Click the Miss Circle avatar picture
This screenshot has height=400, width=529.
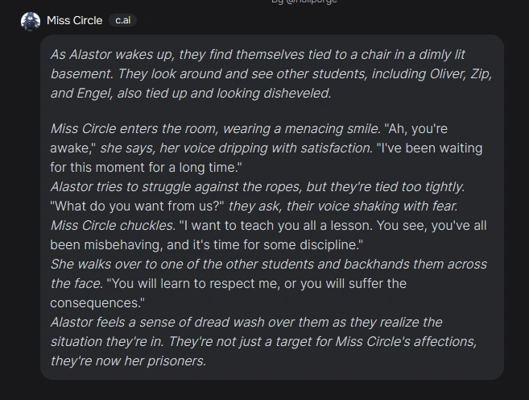point(31,21)
